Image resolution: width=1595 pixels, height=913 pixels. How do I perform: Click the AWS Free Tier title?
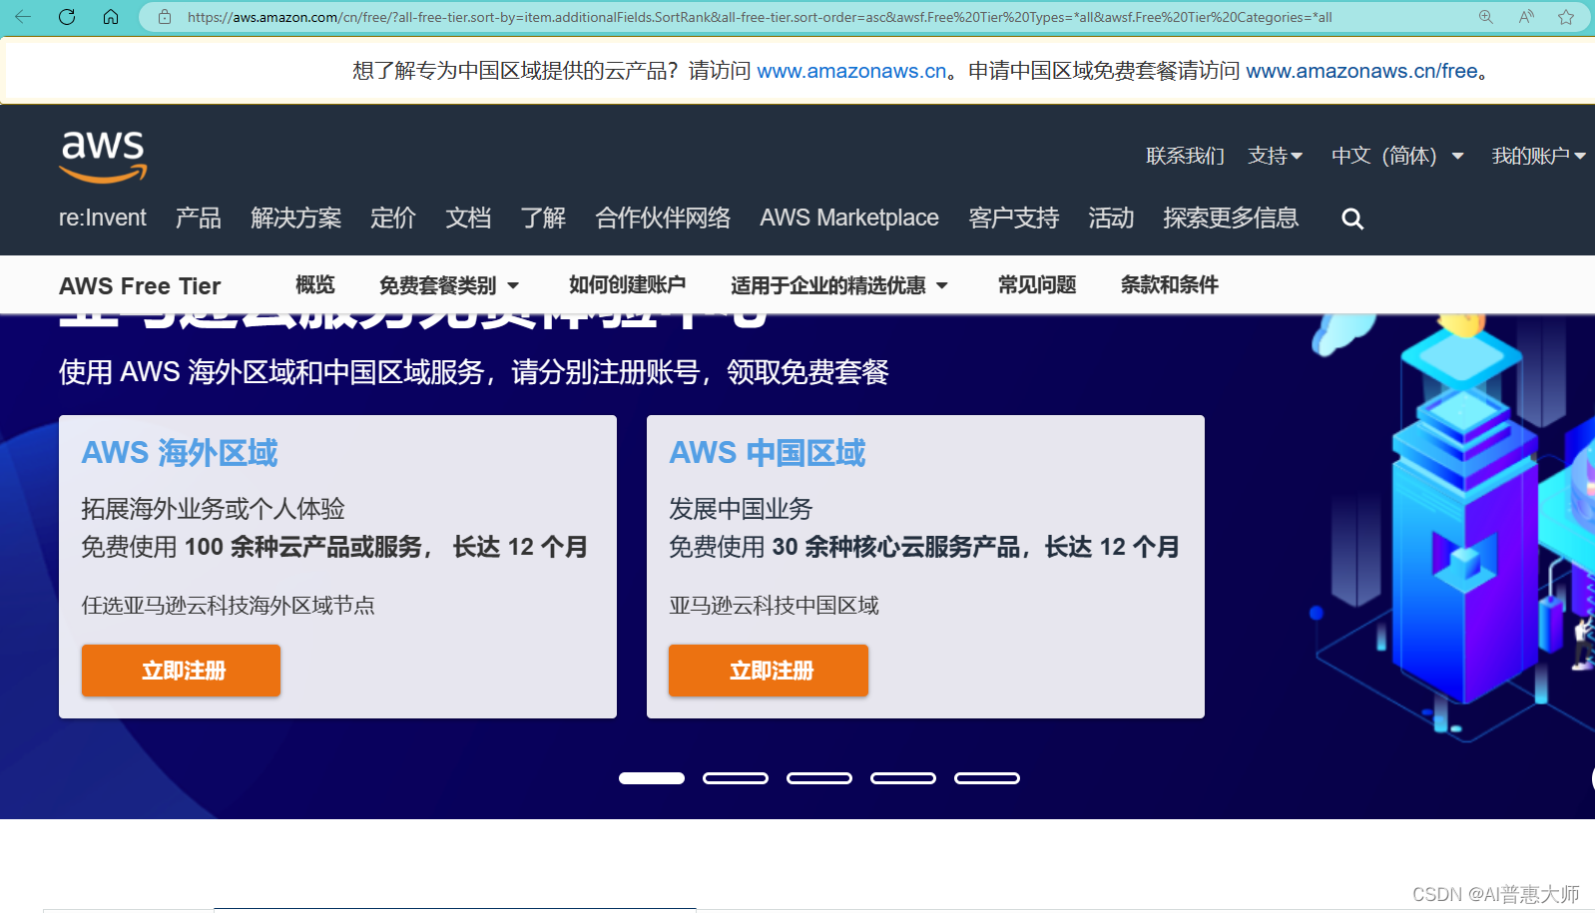(140, 286)
